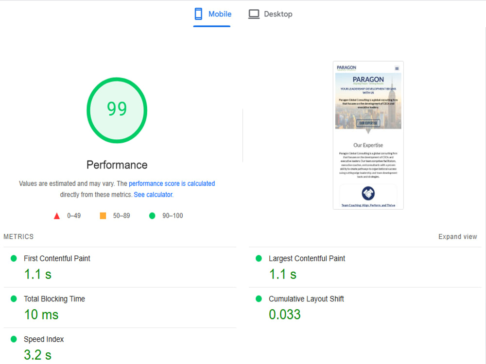Click the First Contentful Paint 1.1 s value
This screenshot has width=486, height=364.
coord(38,275)
